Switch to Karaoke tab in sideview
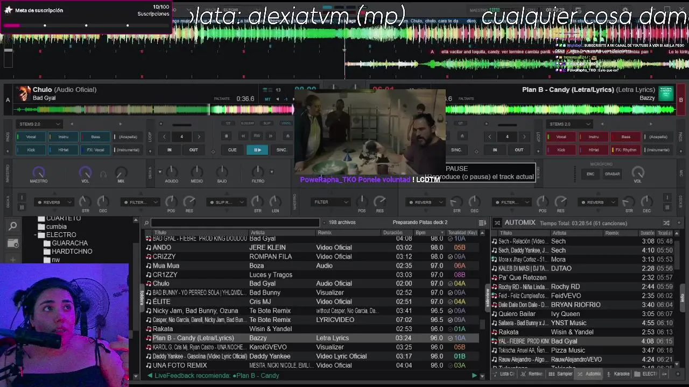The image size is (689, 387). coord(618,374)
